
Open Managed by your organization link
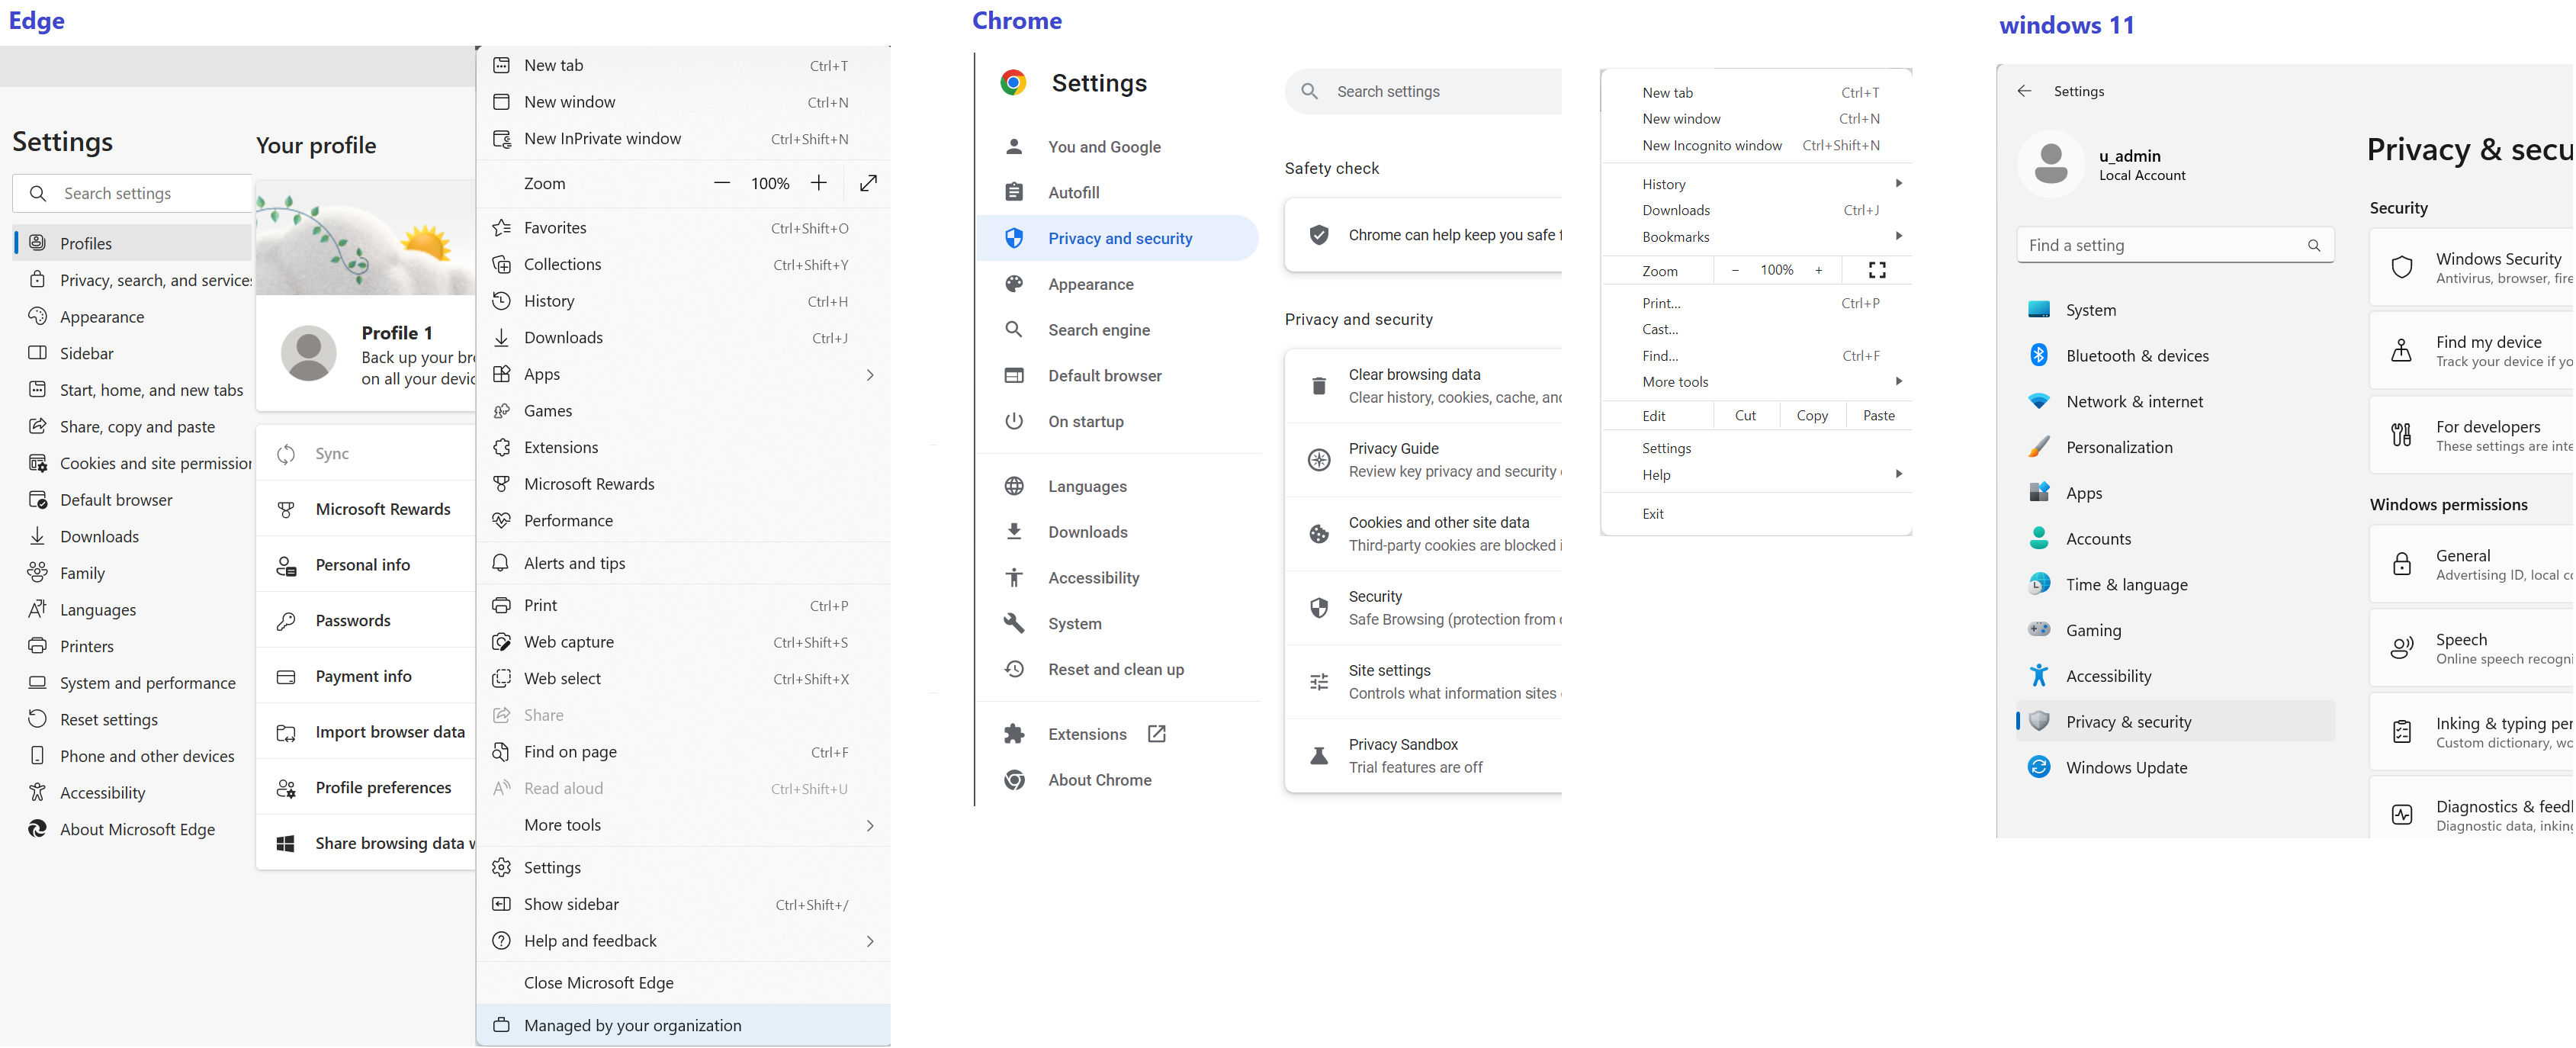(x=632, y=1025)
